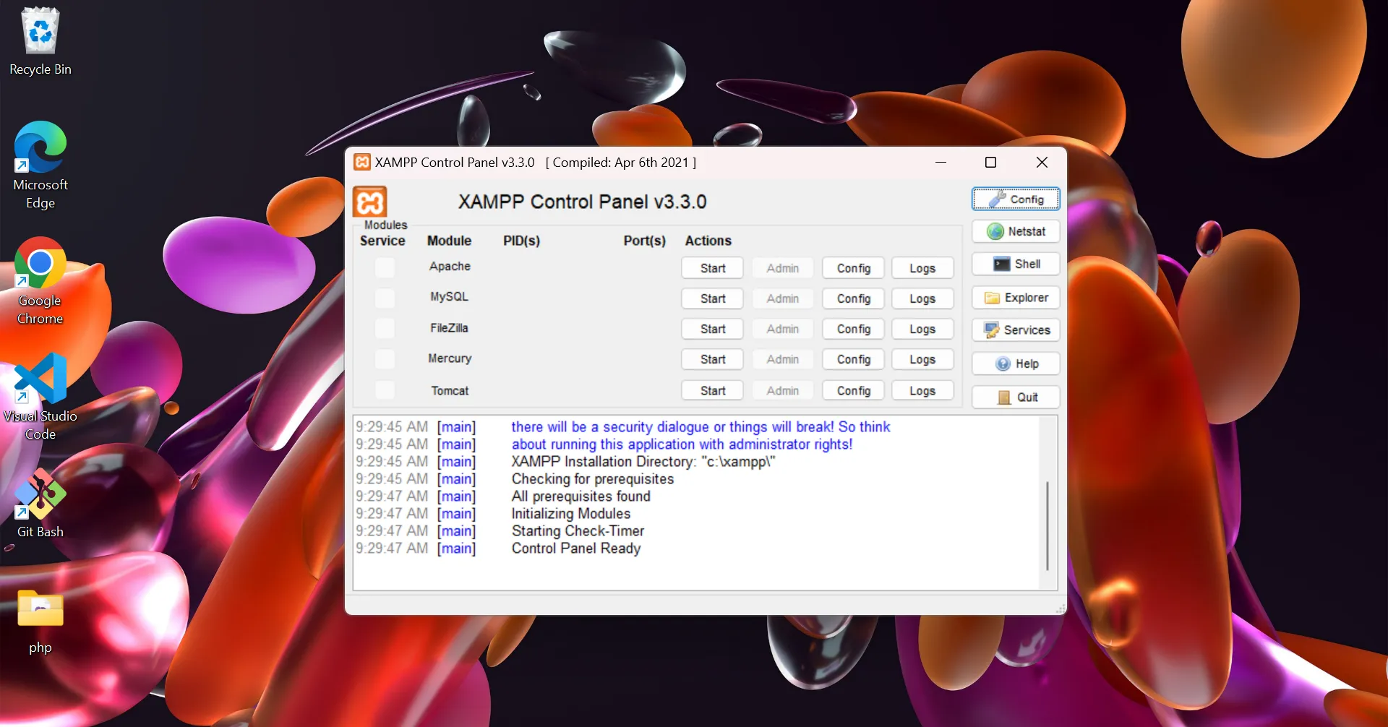Open Mercury Logs menu
Viewport: 1388px width, 727px height.
tap(922, 359)
